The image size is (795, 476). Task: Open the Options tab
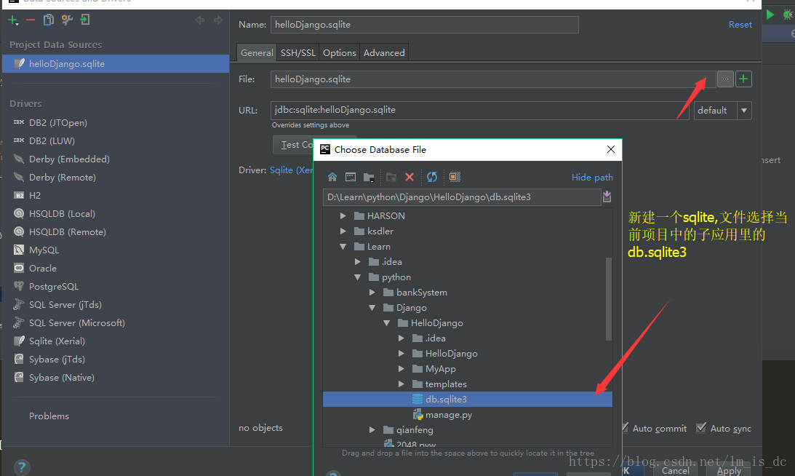click(340, 53)
